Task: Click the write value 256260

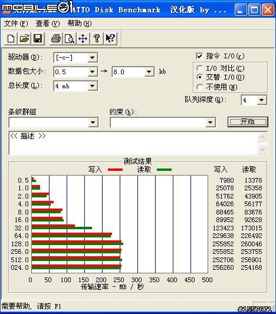Action: click(x=224, y=267)
